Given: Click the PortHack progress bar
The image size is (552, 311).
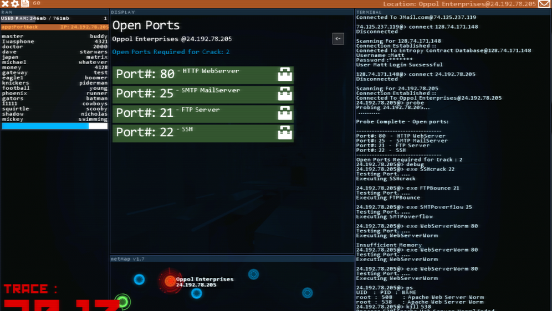Looking at the screenshot, I should [54, 126].
